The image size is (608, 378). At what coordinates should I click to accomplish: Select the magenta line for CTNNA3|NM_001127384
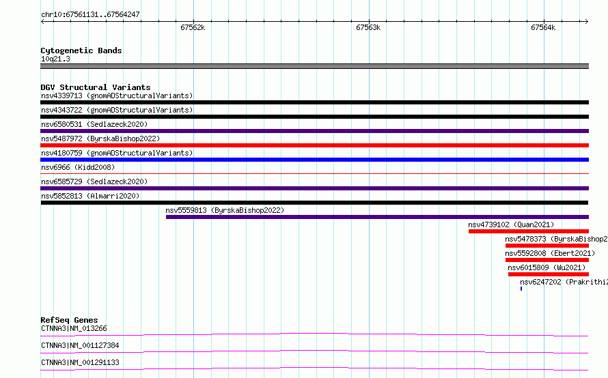(314, 351)
